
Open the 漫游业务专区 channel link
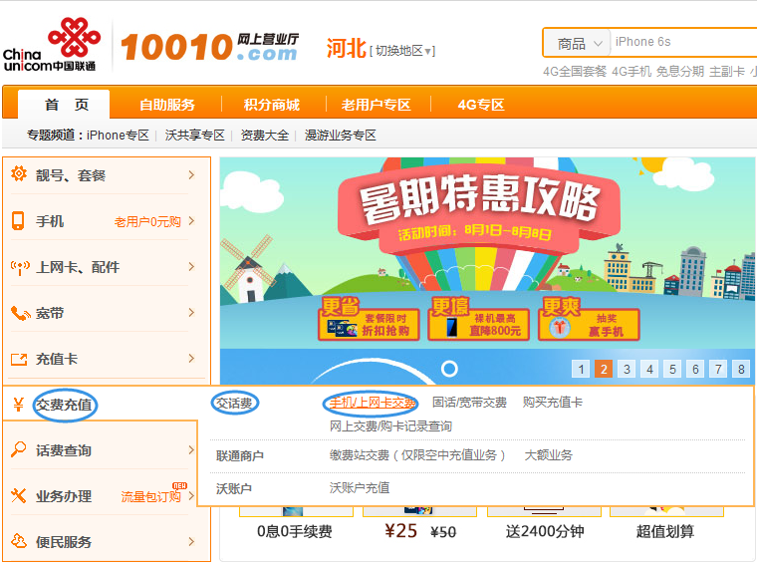coord(341,136)
